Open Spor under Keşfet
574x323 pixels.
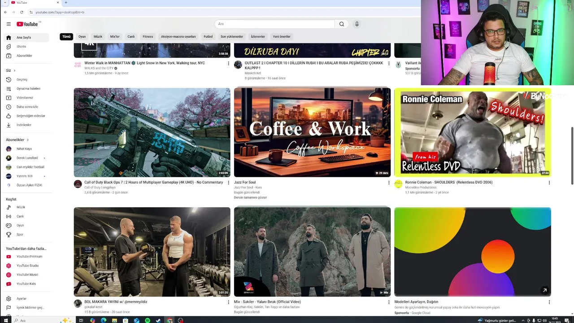(x=27, y=234)
